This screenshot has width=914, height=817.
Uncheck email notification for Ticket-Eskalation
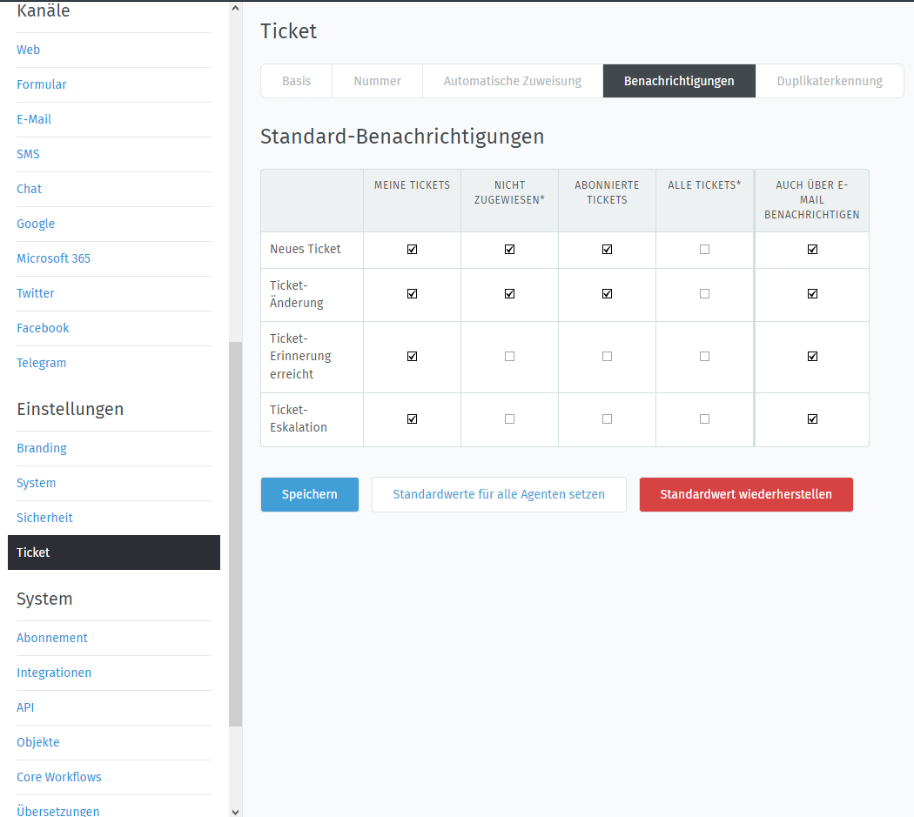[x=812, y=419]
